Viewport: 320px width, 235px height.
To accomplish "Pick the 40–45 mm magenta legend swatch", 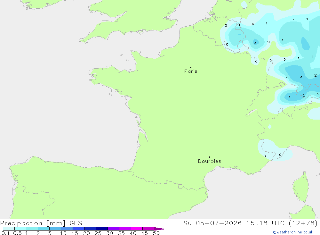I will tap(137, 229).
